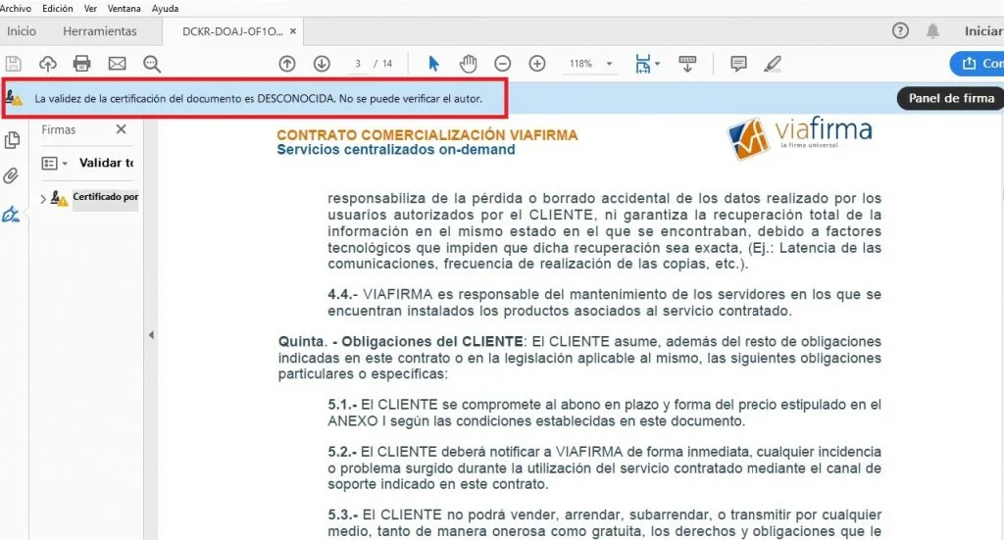Expand the Certificado por signature entry
This screenshot has width=1004, height=540.
click(42, 199)
